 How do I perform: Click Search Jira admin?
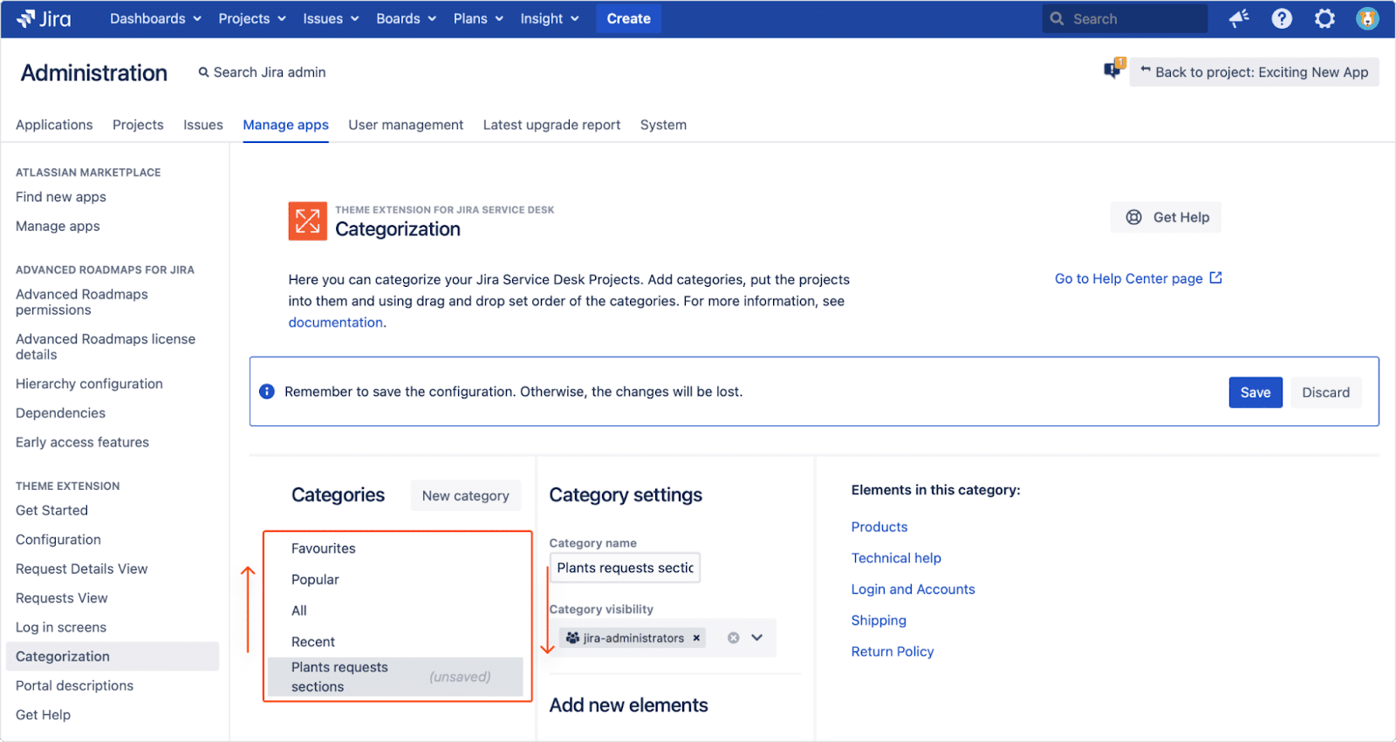click(262, 72)
